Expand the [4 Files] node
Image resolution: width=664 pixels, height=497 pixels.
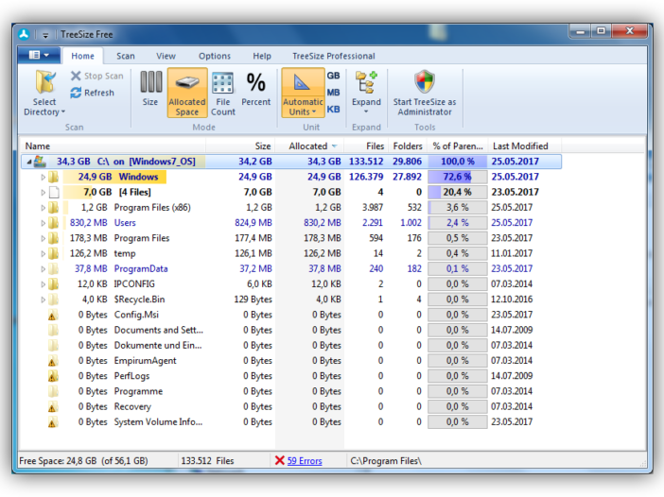click(x=43, y=193)
